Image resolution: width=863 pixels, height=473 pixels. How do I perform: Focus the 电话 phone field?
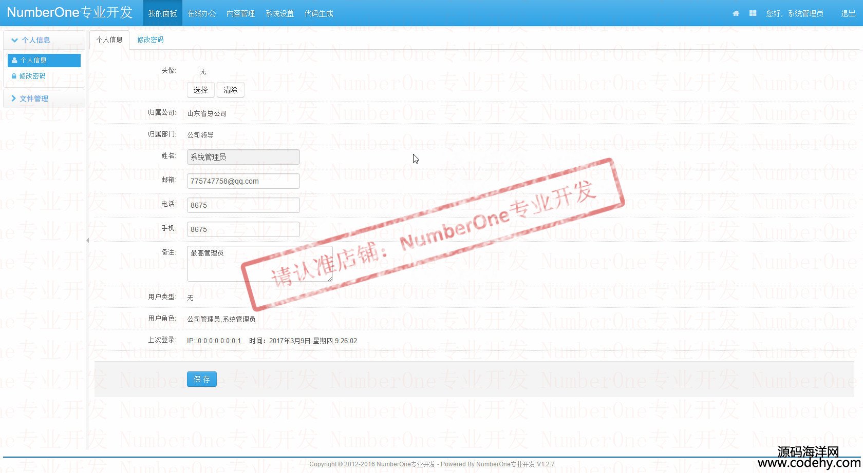(243, 205)
